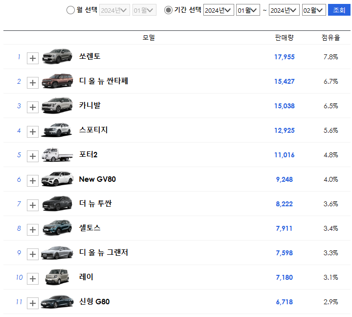
Task: Open the 디 올 뉴 그랜저 model name
Action: click(104, 252)
